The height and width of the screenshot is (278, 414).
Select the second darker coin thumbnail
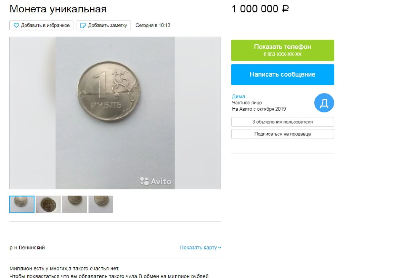48,204
